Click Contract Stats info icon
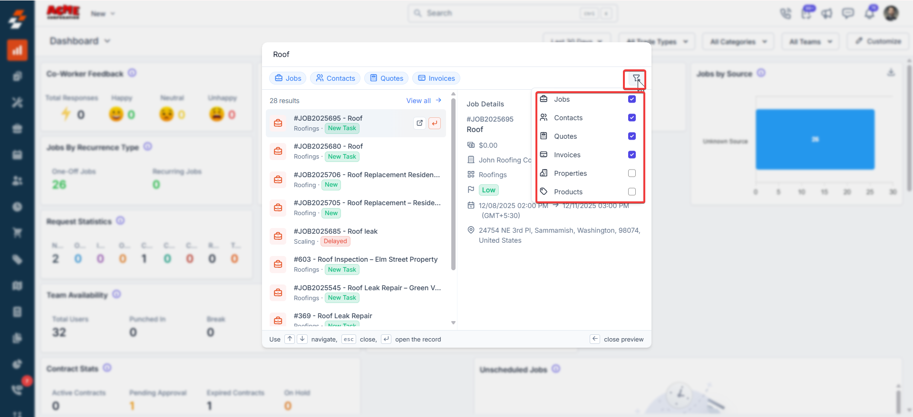The image size is (913, 417). coord(107,368)
